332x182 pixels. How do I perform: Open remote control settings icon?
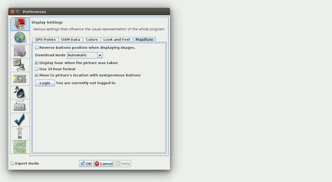[20, 133]
